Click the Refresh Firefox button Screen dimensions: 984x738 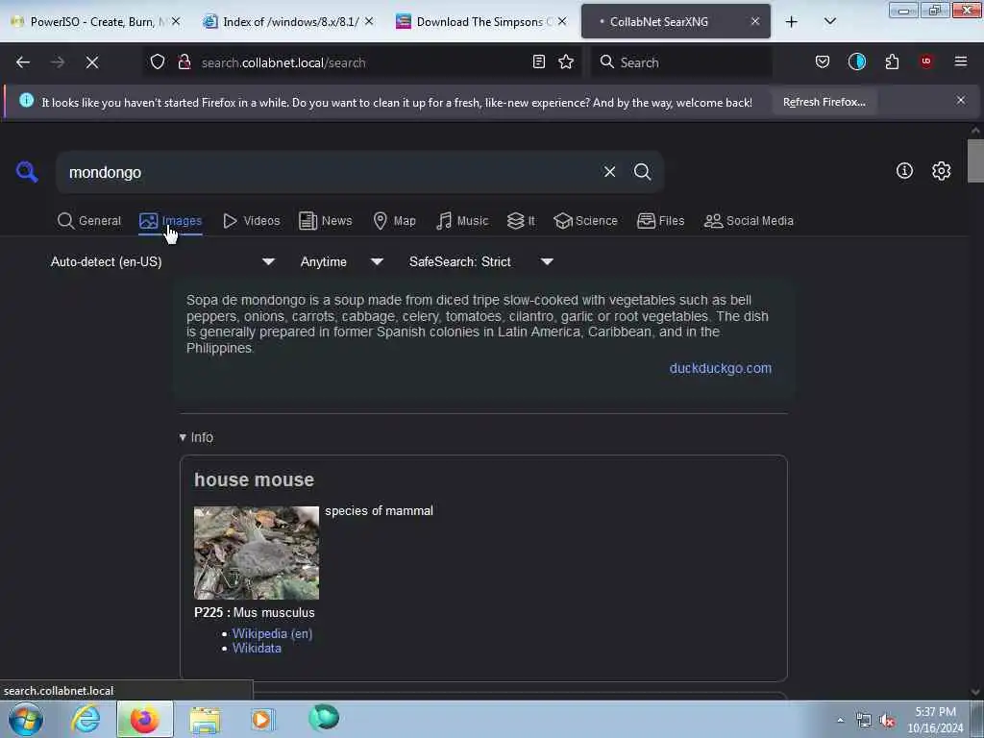(x=824, y=102)
